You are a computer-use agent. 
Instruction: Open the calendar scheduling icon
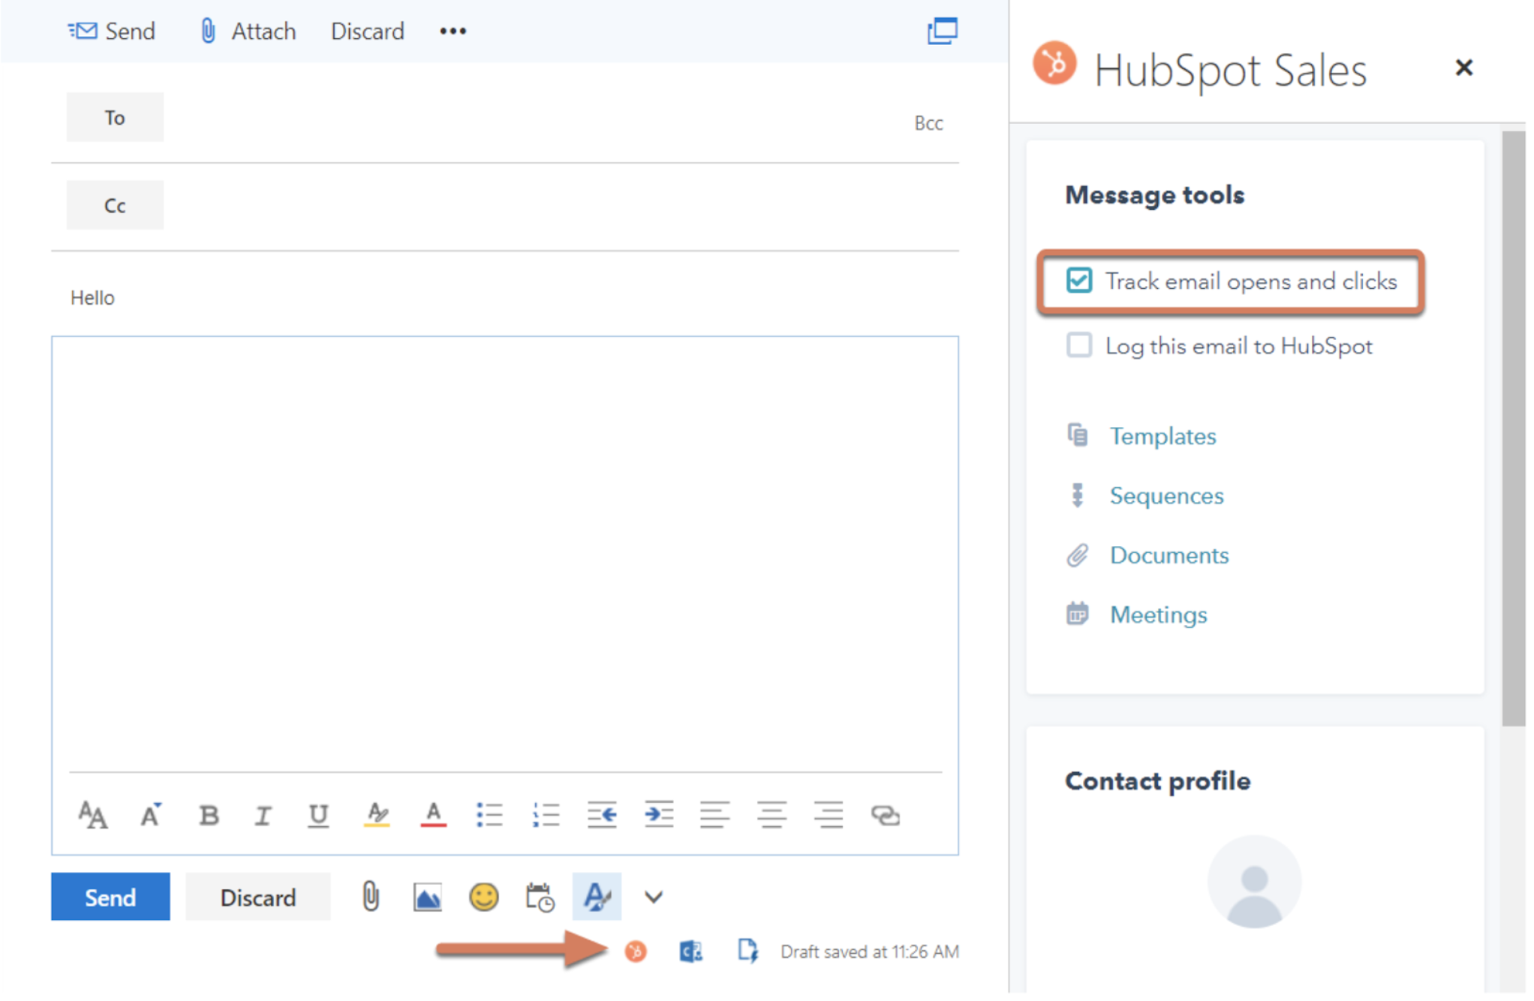tap(540, 897)
